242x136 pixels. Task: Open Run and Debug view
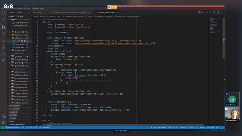click(x=3, y=34)
